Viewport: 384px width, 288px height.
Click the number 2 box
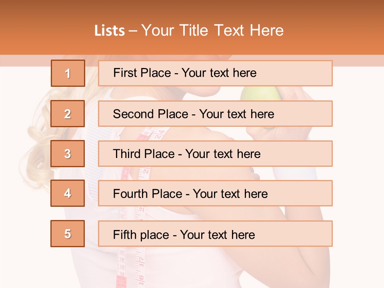(x=68, y=114)
